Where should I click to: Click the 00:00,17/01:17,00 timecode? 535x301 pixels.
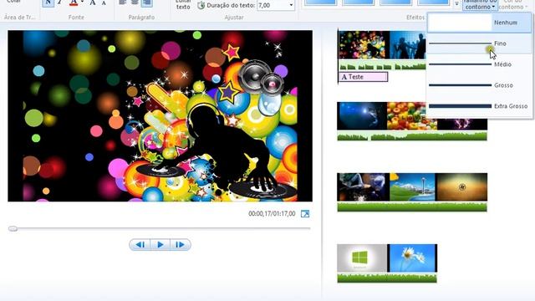coord(272,214)
